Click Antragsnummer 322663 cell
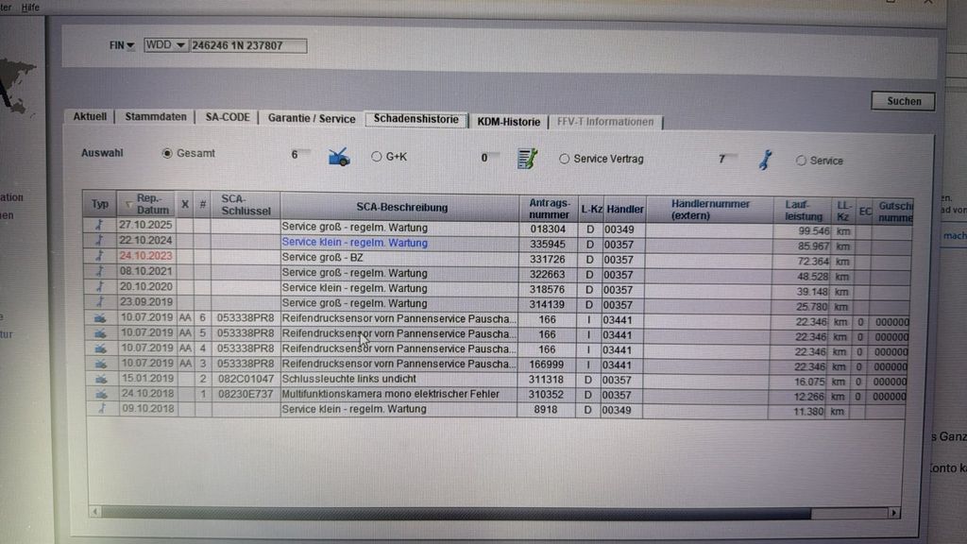 pyautogui.click(x=547, y=275)
